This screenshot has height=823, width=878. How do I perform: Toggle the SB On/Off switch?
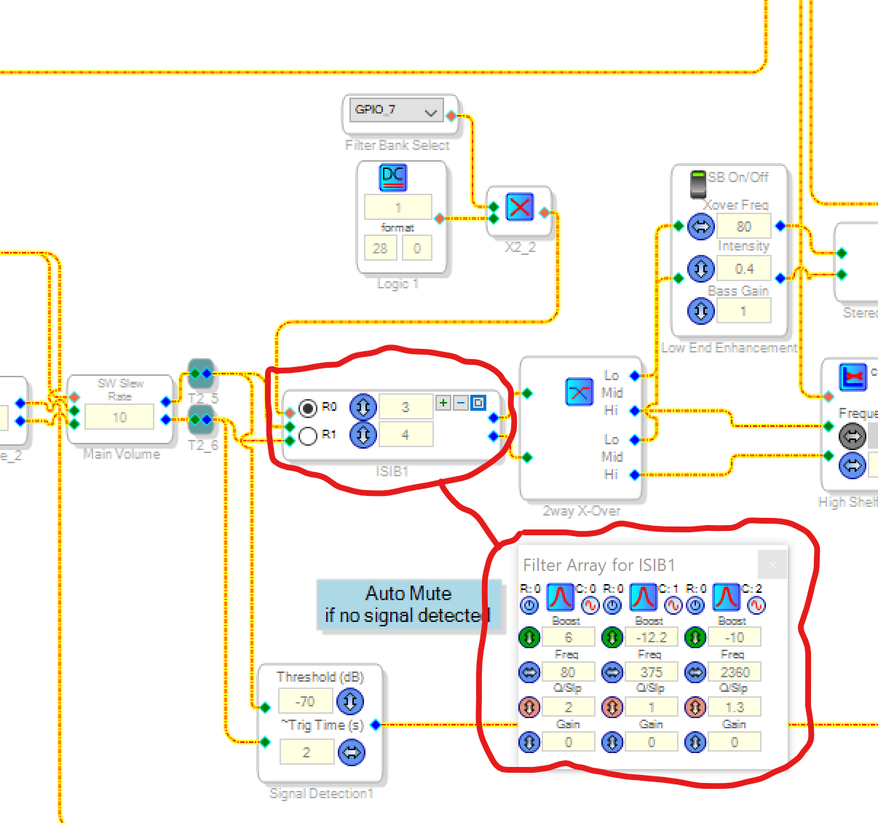point(697,183)
